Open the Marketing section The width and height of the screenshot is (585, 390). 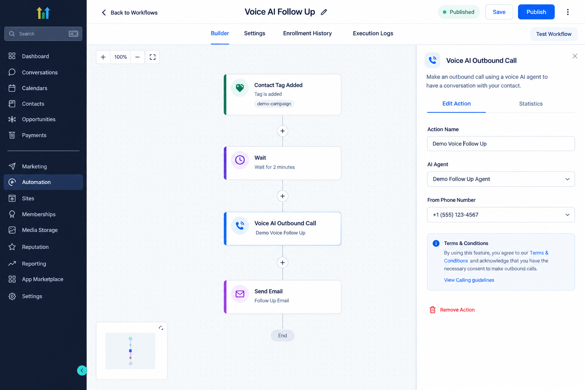point(43,166)
